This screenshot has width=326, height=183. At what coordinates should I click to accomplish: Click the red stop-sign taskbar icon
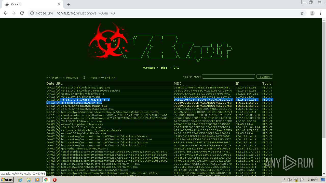coord(55,180)
